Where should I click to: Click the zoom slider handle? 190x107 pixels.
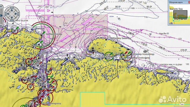click(x=1, y=15)
